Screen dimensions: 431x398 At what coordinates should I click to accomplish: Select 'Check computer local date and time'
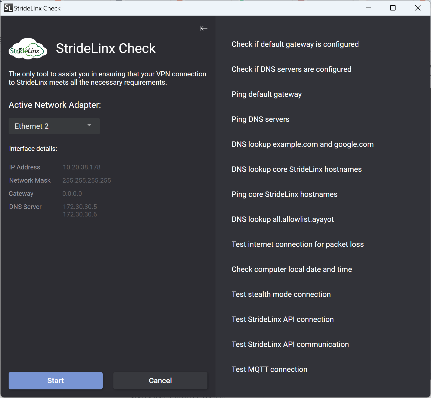[x=292, y=269]
